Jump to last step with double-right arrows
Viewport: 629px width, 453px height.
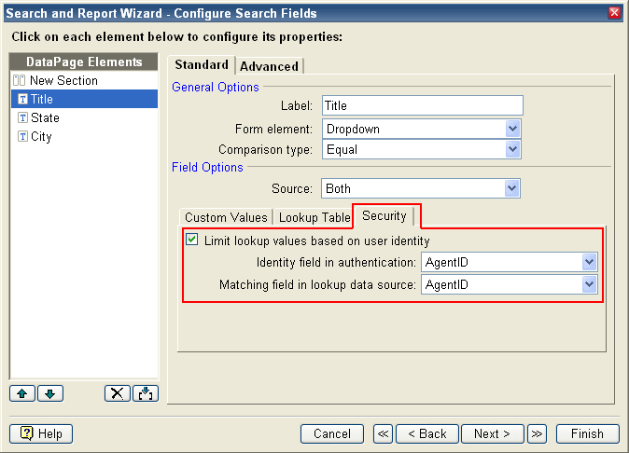click(x=537, y=433)
